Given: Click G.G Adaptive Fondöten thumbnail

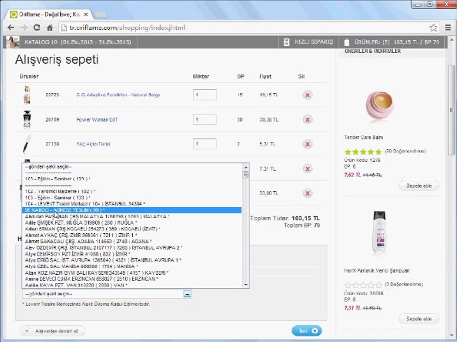Looking at the screenshot, I should click(x=27, y=95).
